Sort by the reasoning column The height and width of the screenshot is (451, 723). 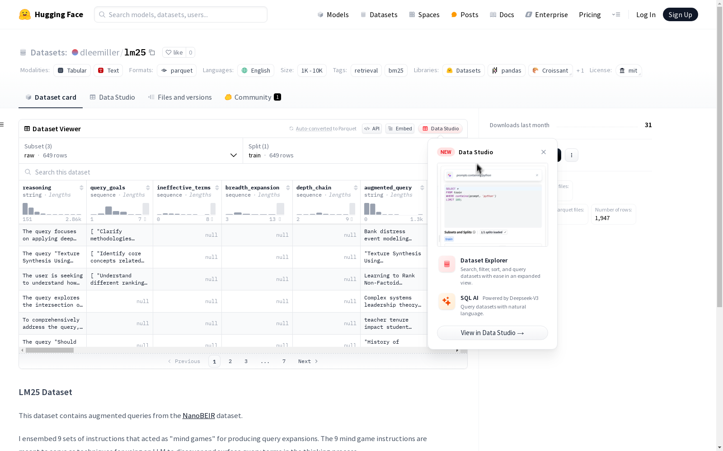pyautogui.click(x=81, y=188)
